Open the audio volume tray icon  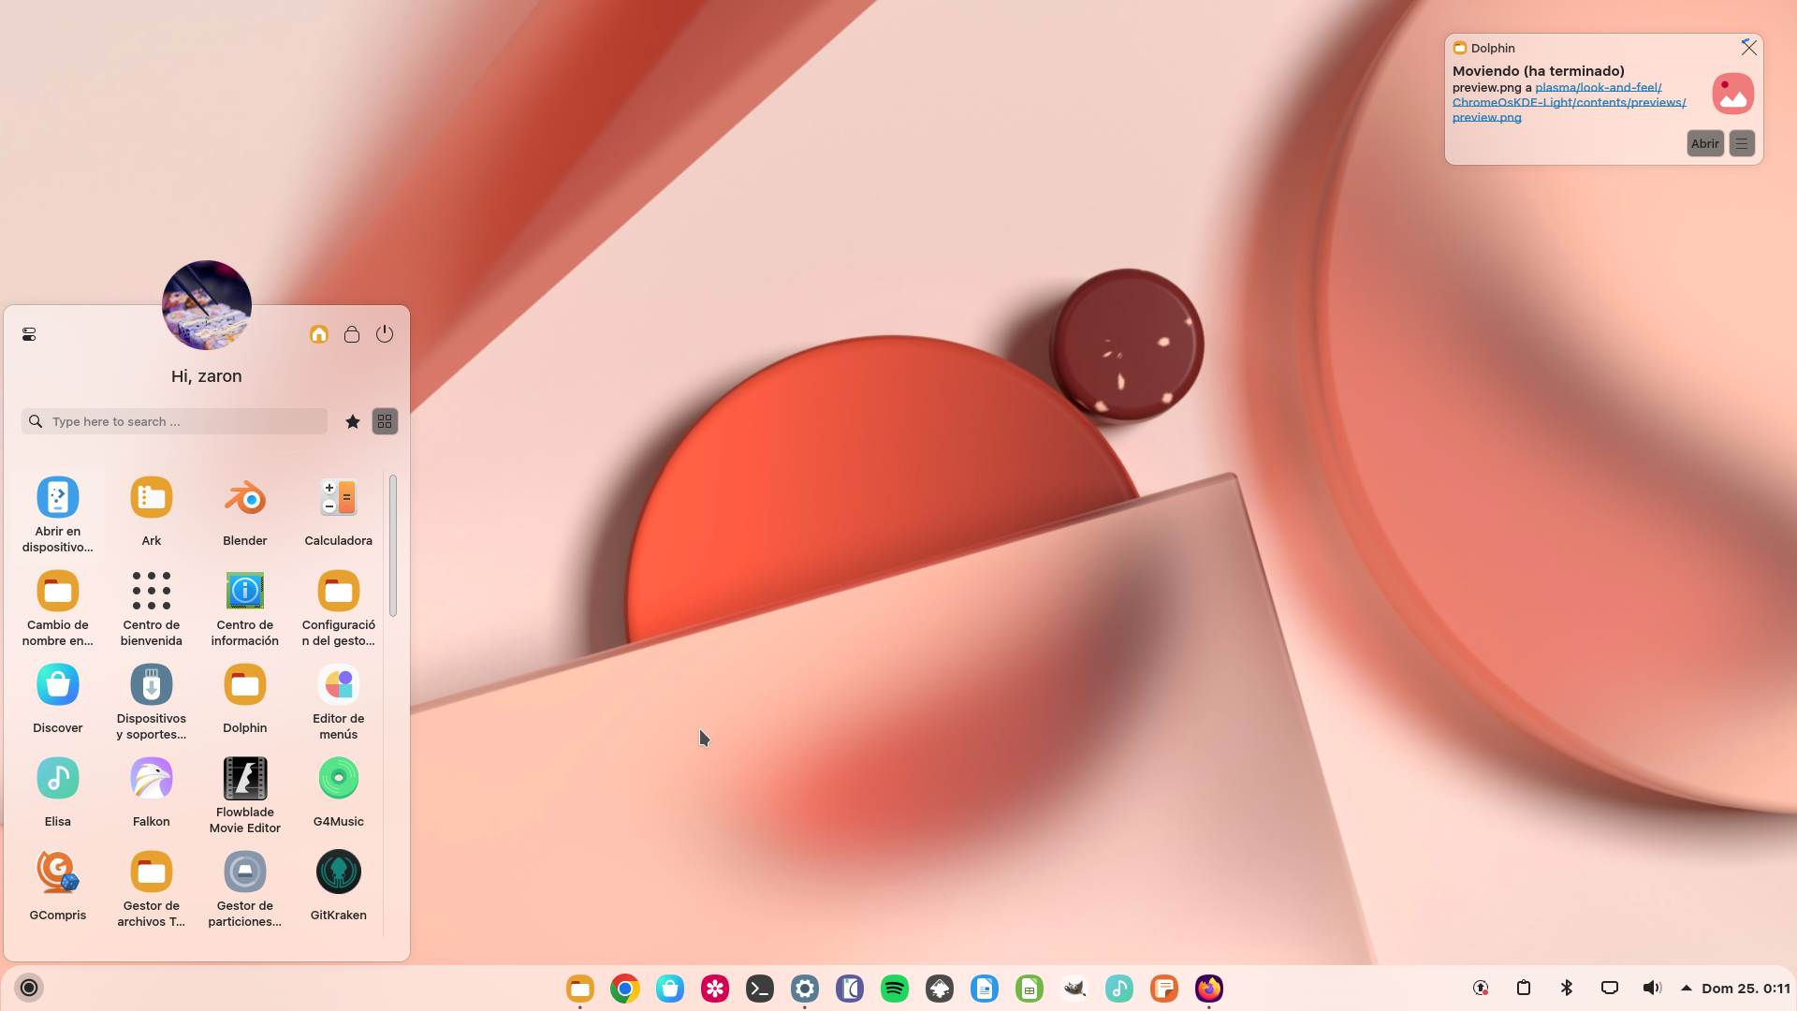click(x=1652, y=988)
